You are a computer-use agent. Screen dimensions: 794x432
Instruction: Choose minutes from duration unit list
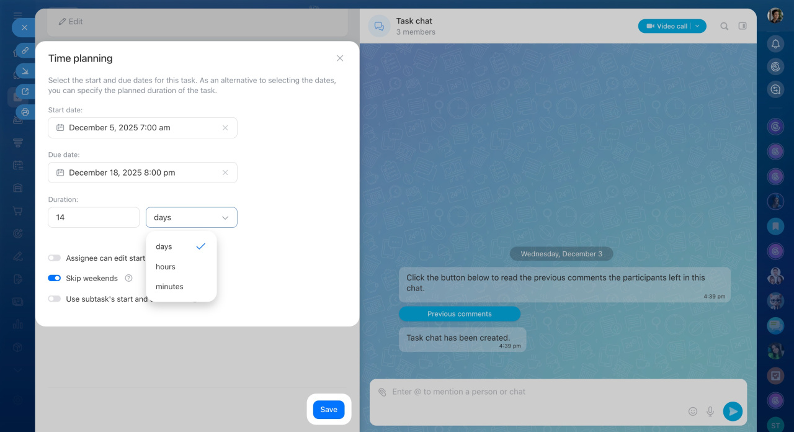pyautogui.click(x=169, y=287)
